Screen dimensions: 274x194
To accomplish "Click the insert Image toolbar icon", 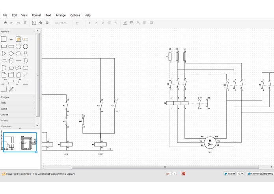I will (x=132, y=23).
